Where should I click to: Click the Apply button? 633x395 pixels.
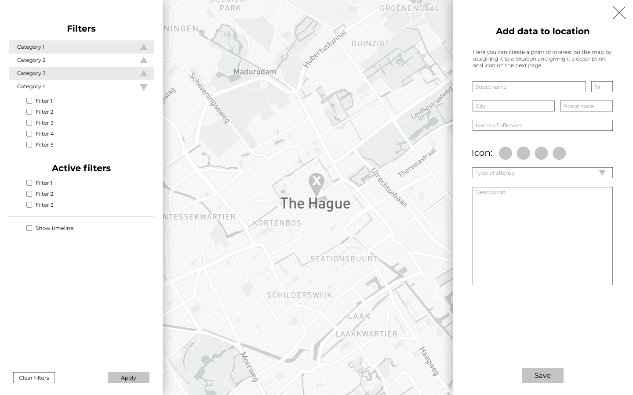tap(128, 377)
